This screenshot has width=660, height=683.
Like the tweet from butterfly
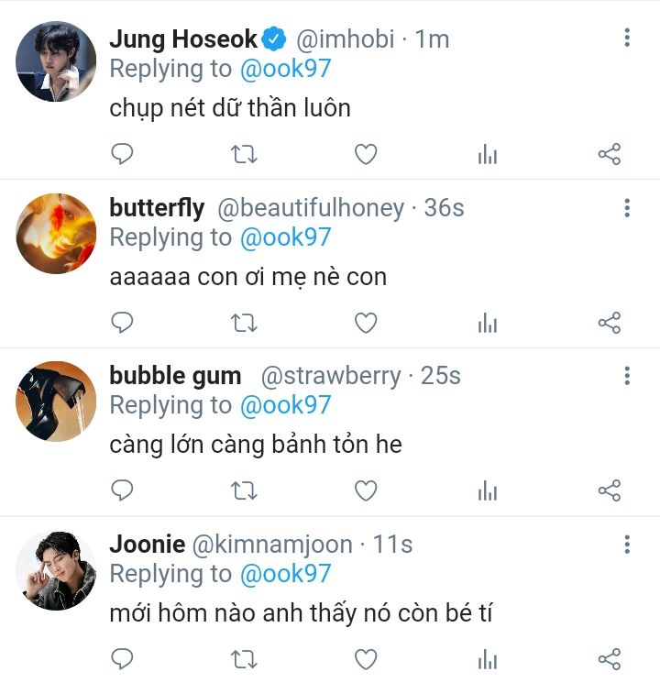tap(366, 323)
